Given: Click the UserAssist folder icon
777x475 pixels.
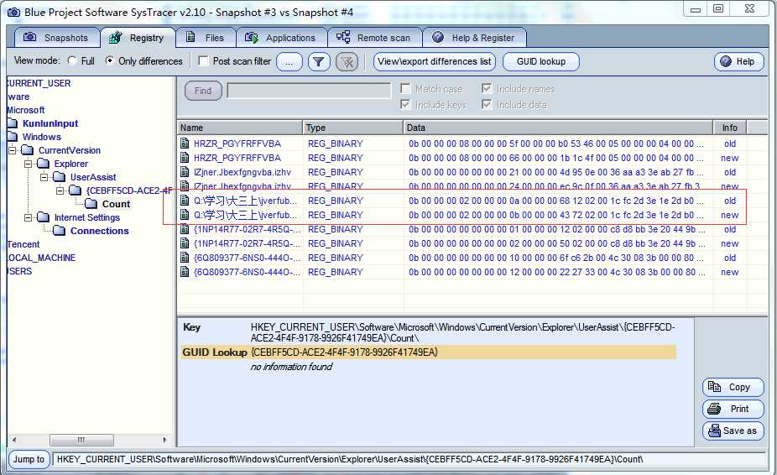Looking at the screenshot, I should (60, 176).
